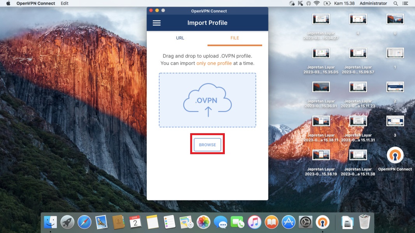Open System Preferences from the Dock
The width and height of the screenshot is (415, 233).
[x=305, y=222]
